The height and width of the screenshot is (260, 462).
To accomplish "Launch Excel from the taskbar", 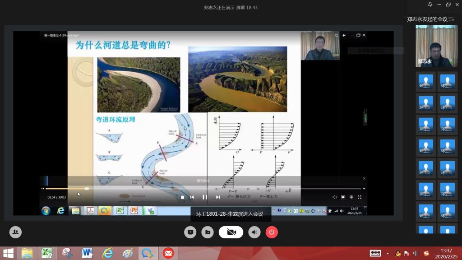I will coord(46,253).
